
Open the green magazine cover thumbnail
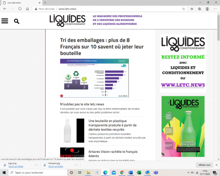pyautogui.click(x=183, y=126)
